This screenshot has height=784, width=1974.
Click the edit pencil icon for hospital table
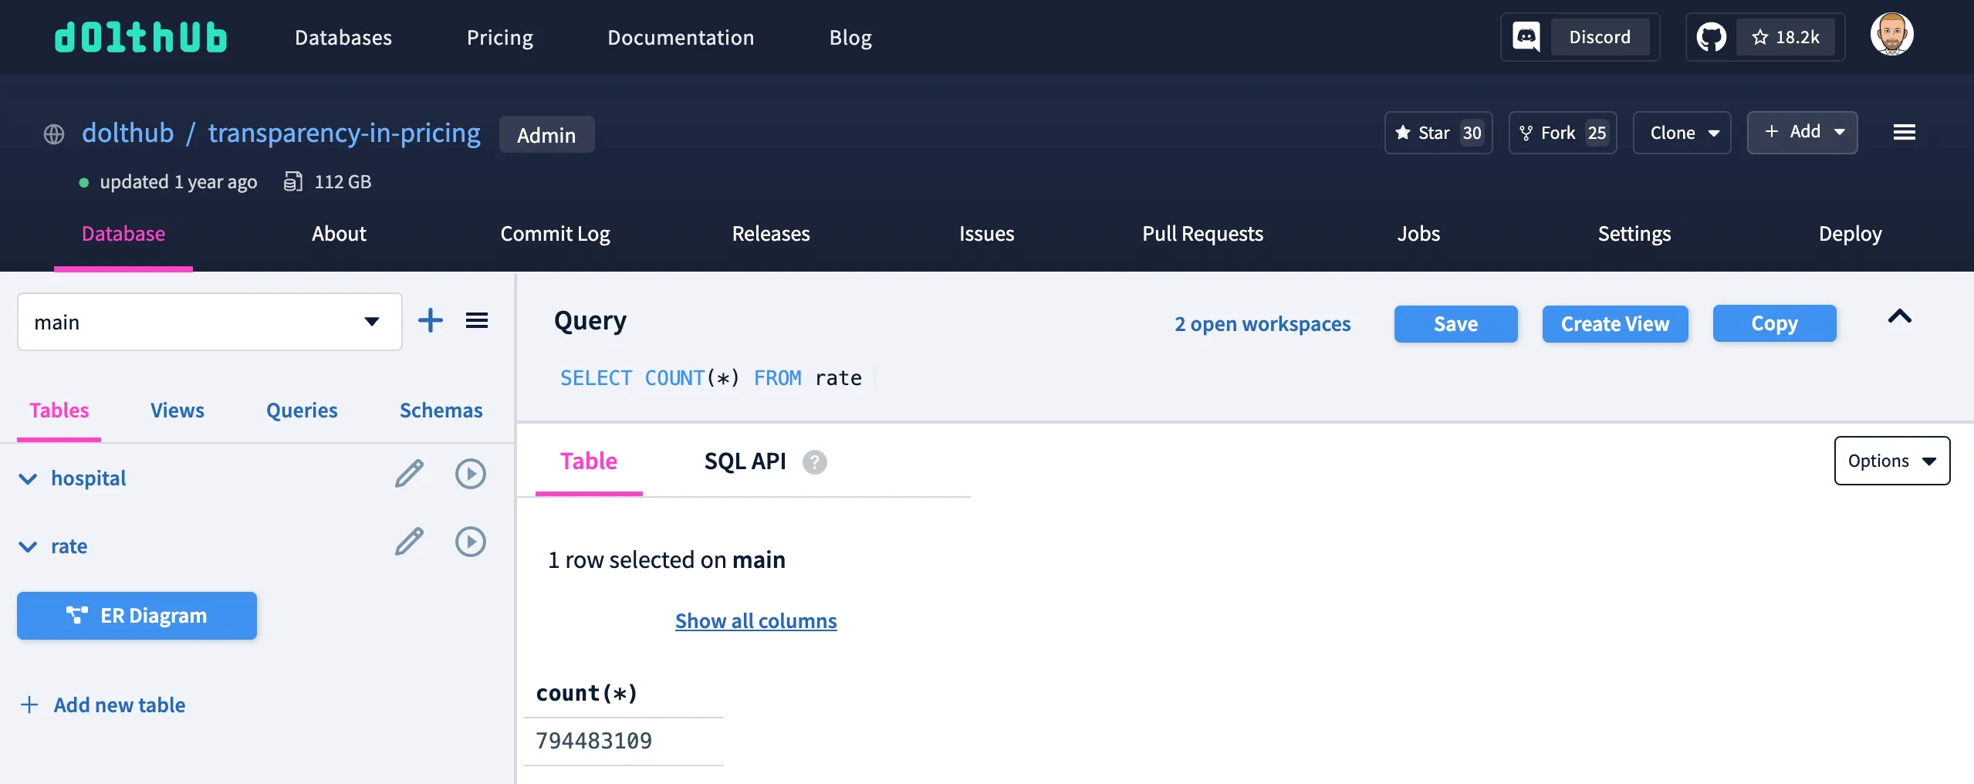tap(409, 474)
